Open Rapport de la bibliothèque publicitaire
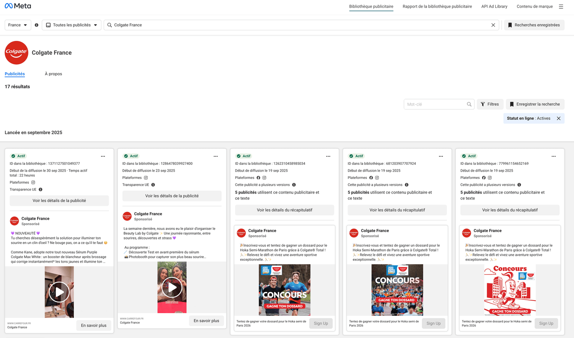The image size is (574, 338). point(437,6)
